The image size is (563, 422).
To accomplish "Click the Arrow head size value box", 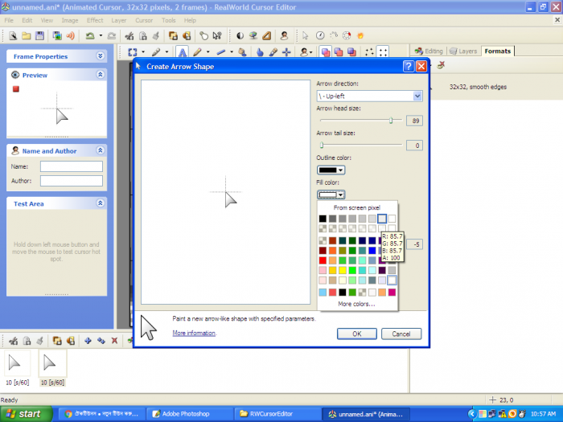I will [414, 121].
